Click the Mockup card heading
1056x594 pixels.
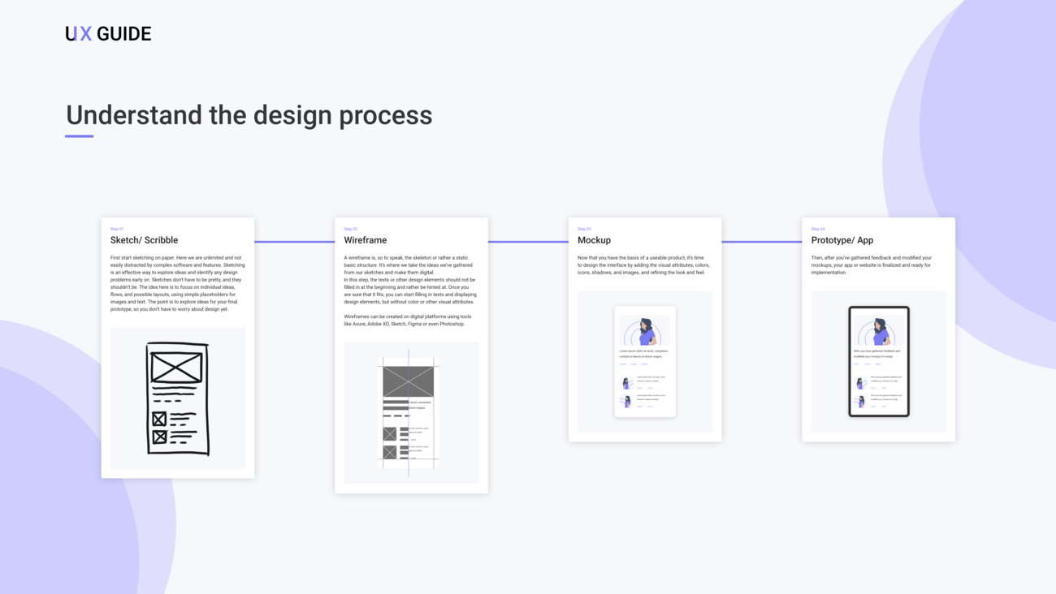pyautogui.click(x=594, y=240)
